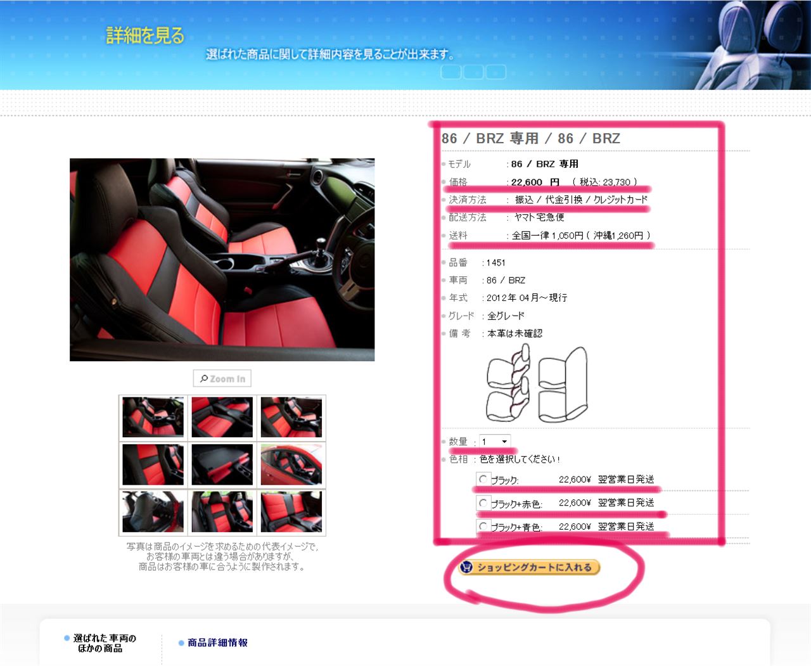Open the main red seat cover photo

point(222,260)
